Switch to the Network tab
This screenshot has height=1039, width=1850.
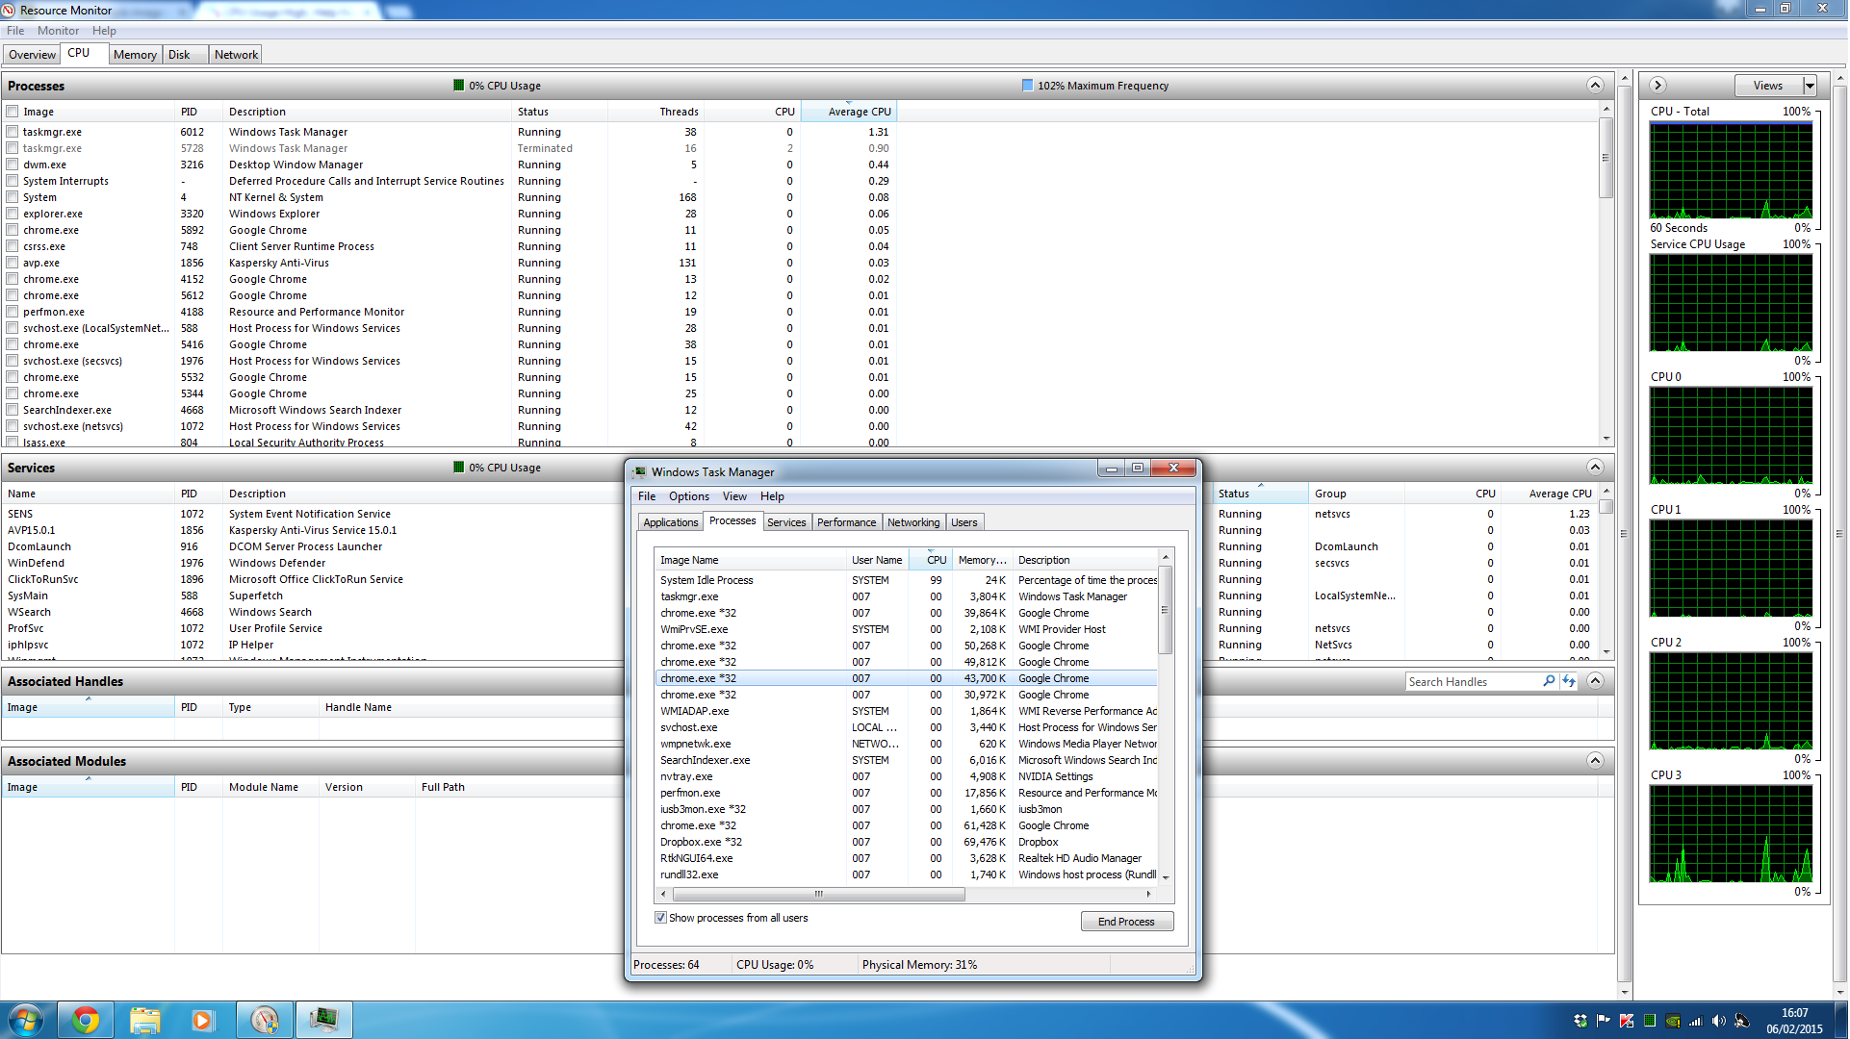(x=236, y=55)
